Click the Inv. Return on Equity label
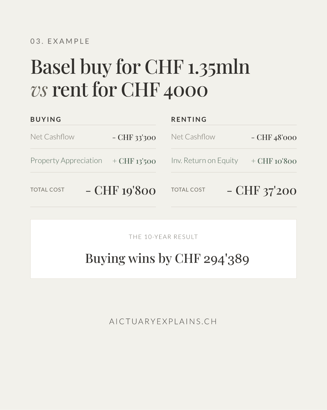Image resolution: width=327 pixels, height=410 pixels. [205, 161]
